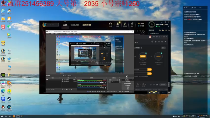Open transition type dropdown in OBS transitions panel
Screen dimensions: 210x118
click(x=114, y=80)
